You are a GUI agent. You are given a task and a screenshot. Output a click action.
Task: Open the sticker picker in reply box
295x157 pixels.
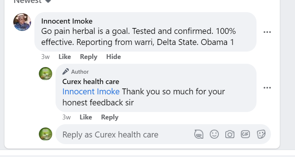tap(261, 134)
